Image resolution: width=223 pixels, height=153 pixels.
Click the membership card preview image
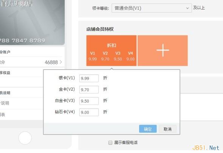pos(32,22)
